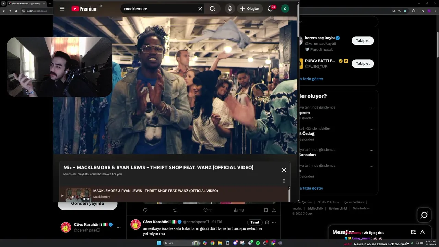
Task: Reload the x.com page
Action: coord(16,11)
